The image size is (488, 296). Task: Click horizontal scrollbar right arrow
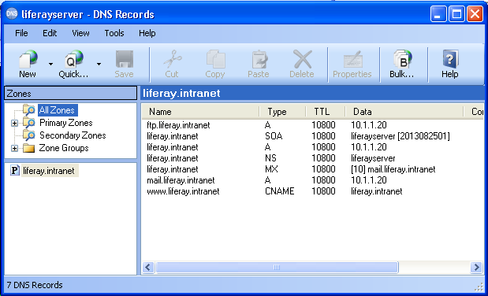tap(476, 267)
